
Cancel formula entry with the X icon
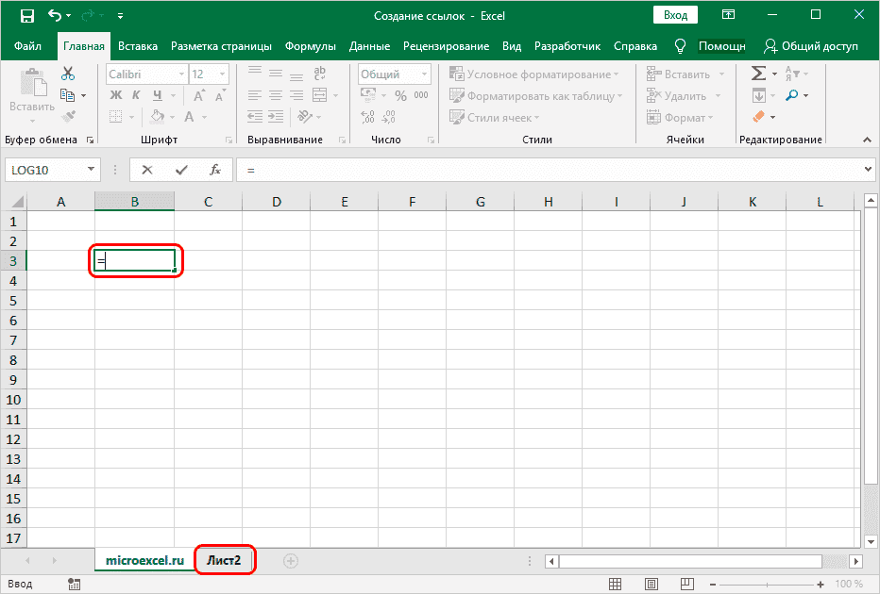(x=147, y=170)
